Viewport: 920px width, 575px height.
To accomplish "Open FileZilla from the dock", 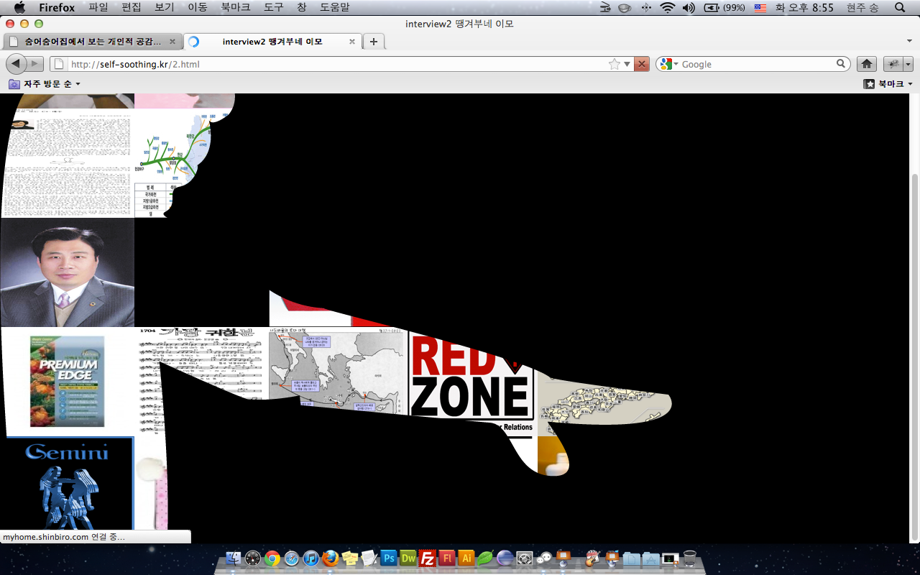I will [428, 558].
